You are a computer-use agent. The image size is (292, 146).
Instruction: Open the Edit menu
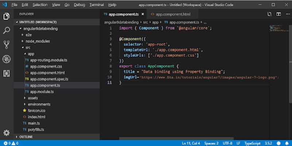25,5
